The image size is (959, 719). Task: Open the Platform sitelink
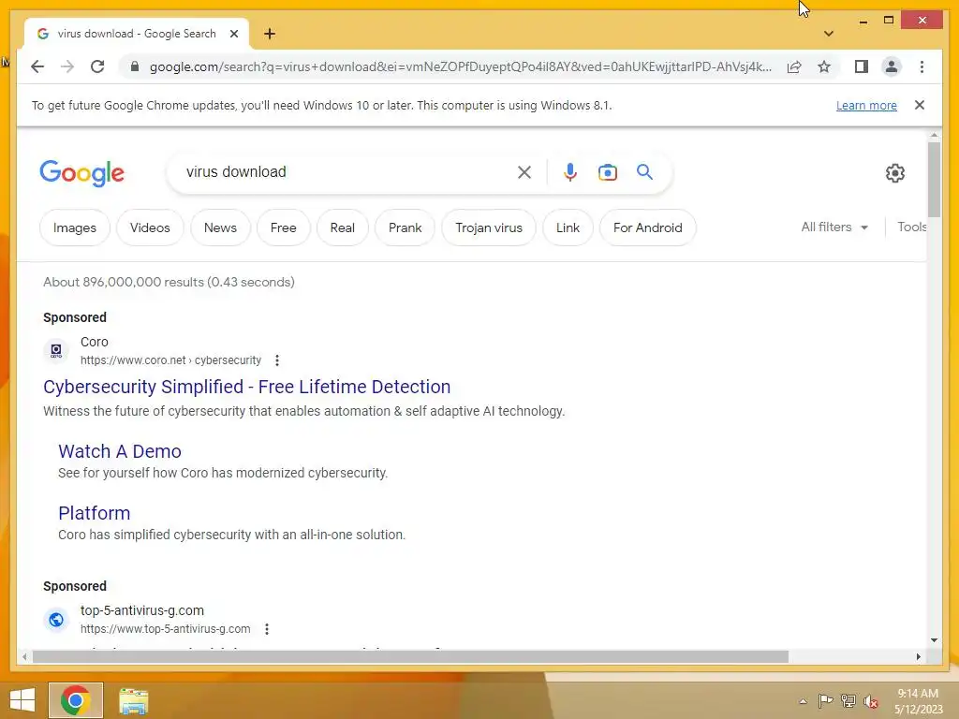tap(95, 513)
